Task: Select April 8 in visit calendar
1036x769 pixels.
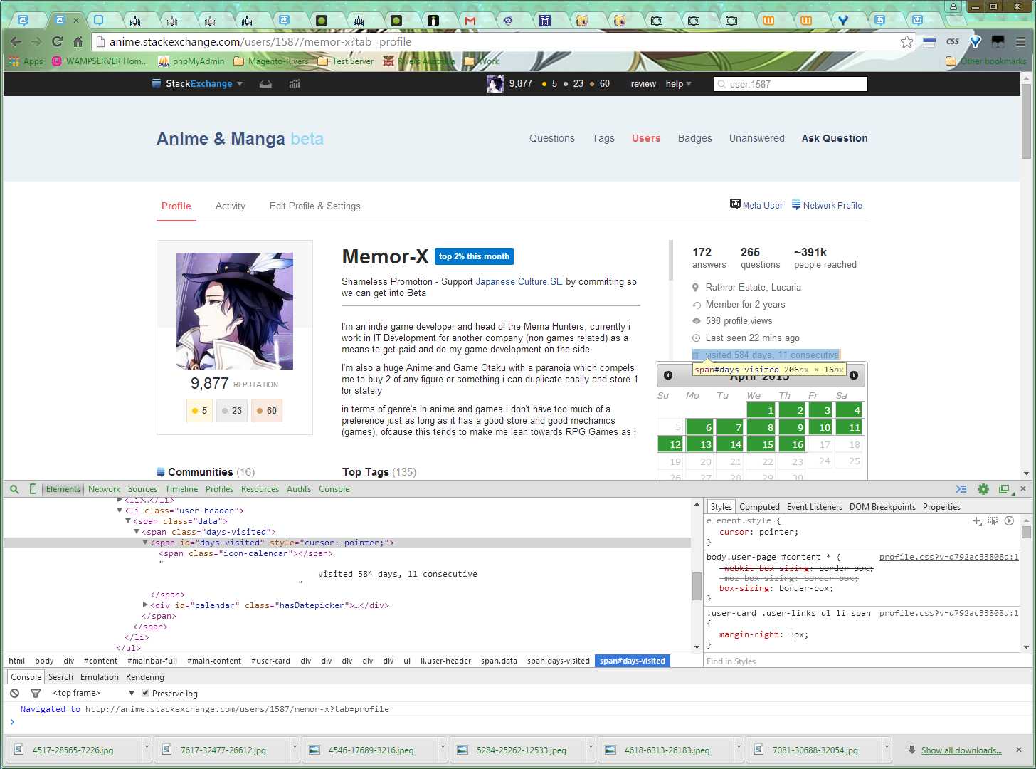Action: 761,427
